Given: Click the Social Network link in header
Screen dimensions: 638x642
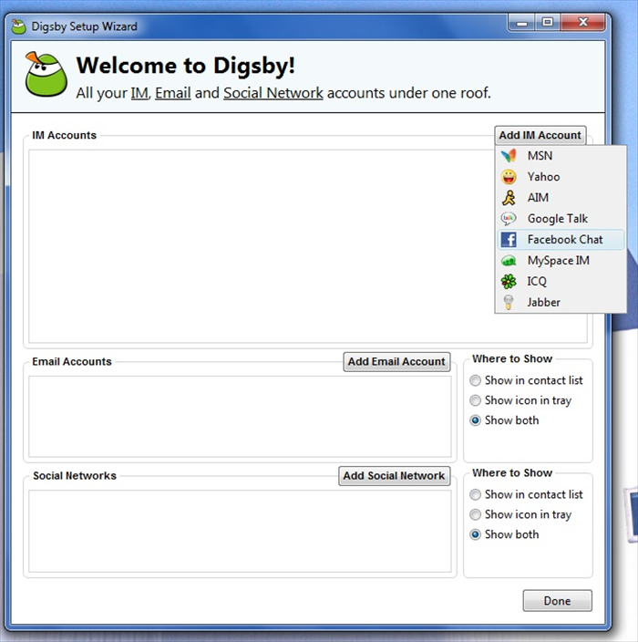Looking at the screenshot, I should (273, 93).
